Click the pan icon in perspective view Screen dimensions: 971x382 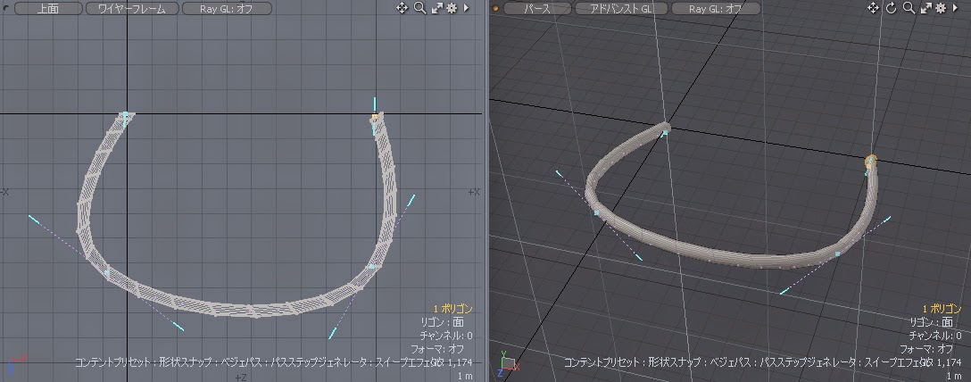pos(874,8)
